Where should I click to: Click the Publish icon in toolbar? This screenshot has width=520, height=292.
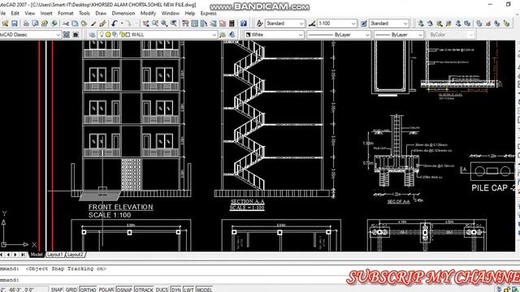point(44,24)
